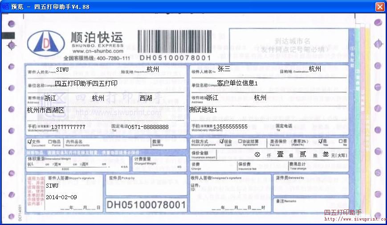
Task: Click the 到达城市名 arrival city box
Action: coord(289,45)
